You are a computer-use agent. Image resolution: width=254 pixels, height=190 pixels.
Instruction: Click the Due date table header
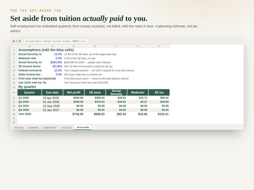[x=52, y=93]
